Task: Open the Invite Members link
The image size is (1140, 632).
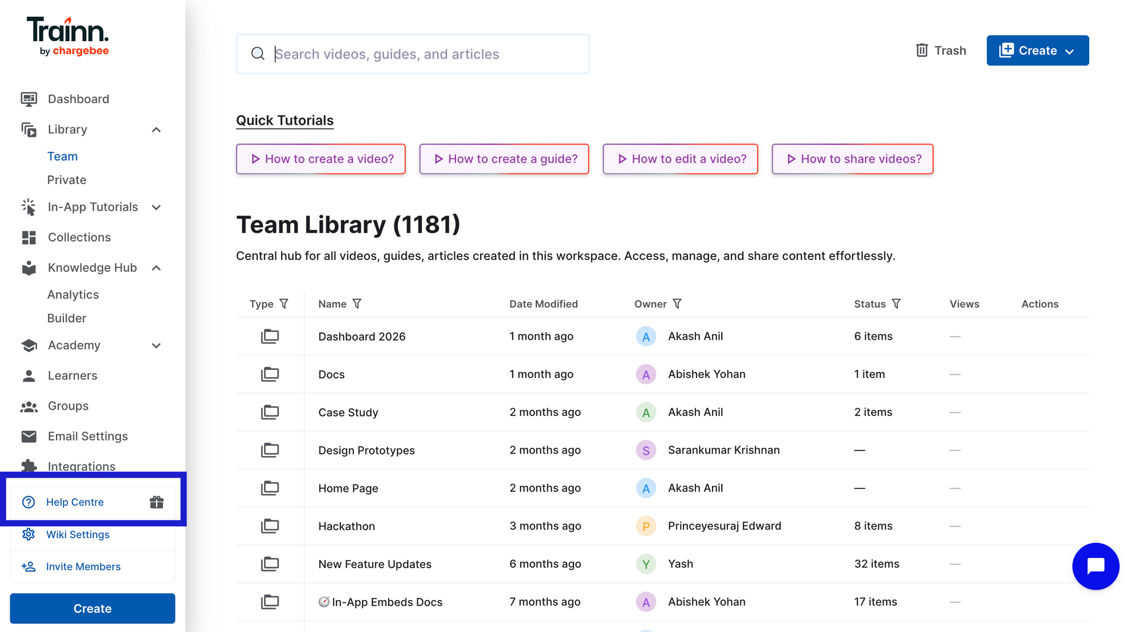Action: [x=83, y=566]
